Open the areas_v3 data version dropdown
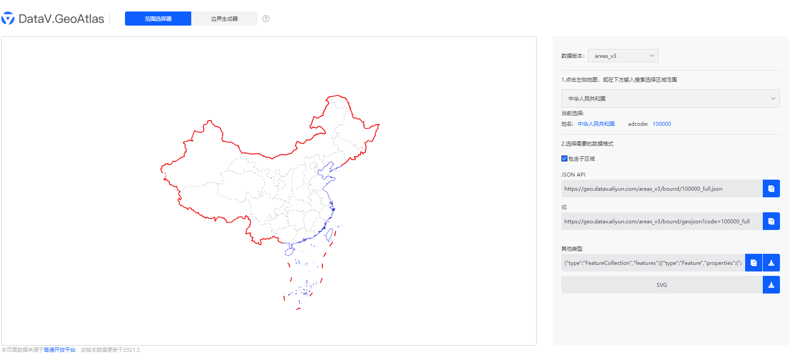The width and height of the screenshot is (791, 354). pos(623,56)
